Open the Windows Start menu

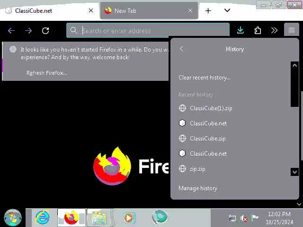(13, 218)
